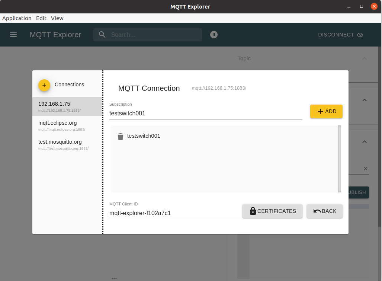Click the ADD subscription button

tap(326, 111)
